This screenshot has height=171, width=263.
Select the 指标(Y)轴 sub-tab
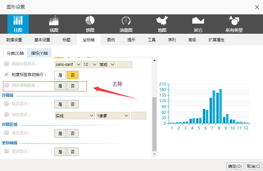39,53
